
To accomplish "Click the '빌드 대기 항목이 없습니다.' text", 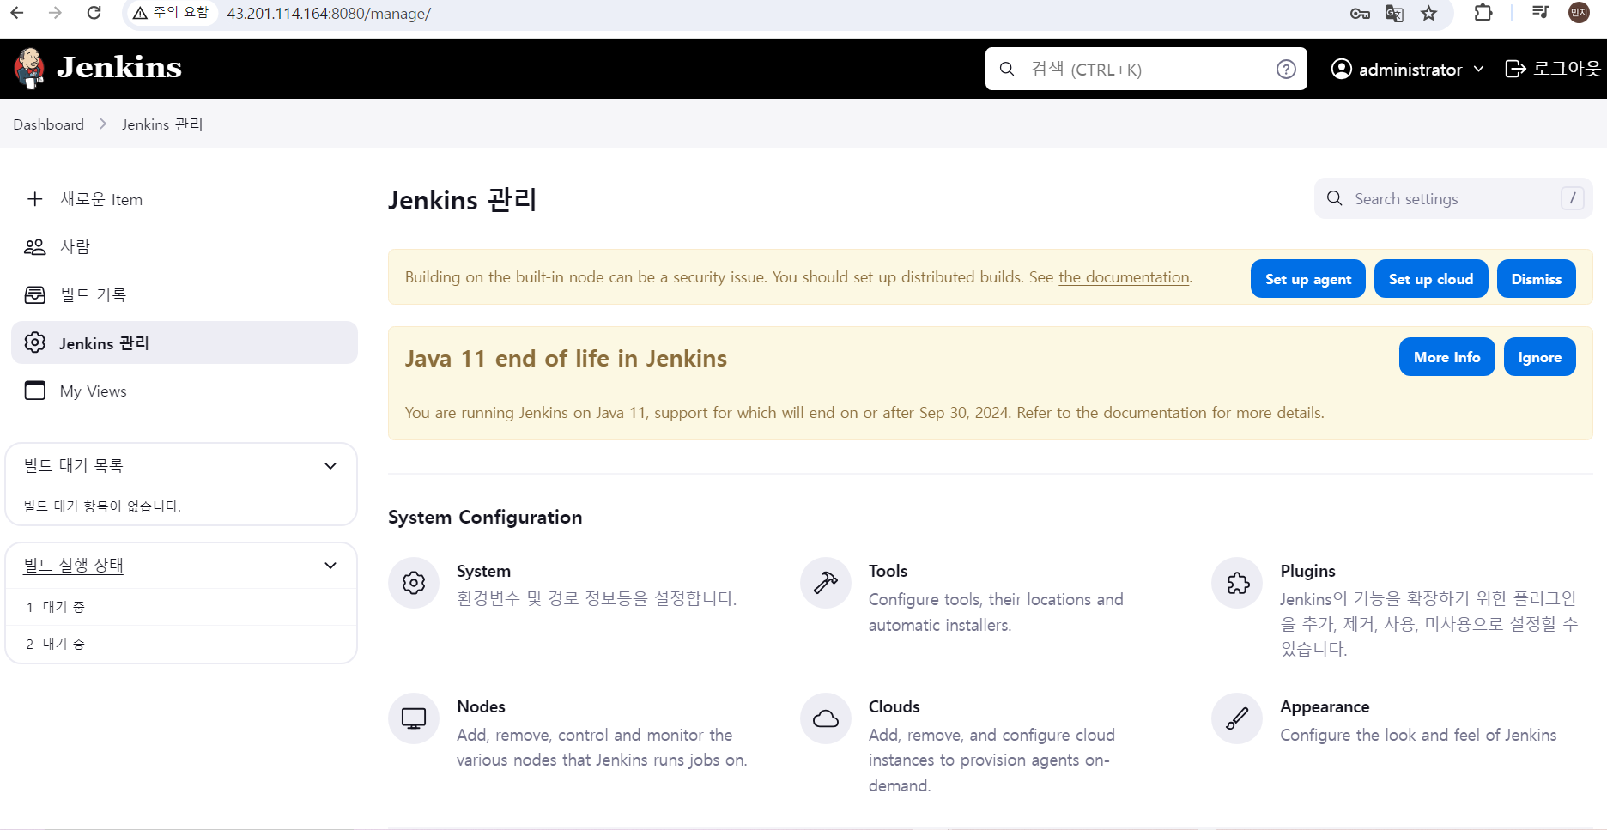I will coord(102,506).
